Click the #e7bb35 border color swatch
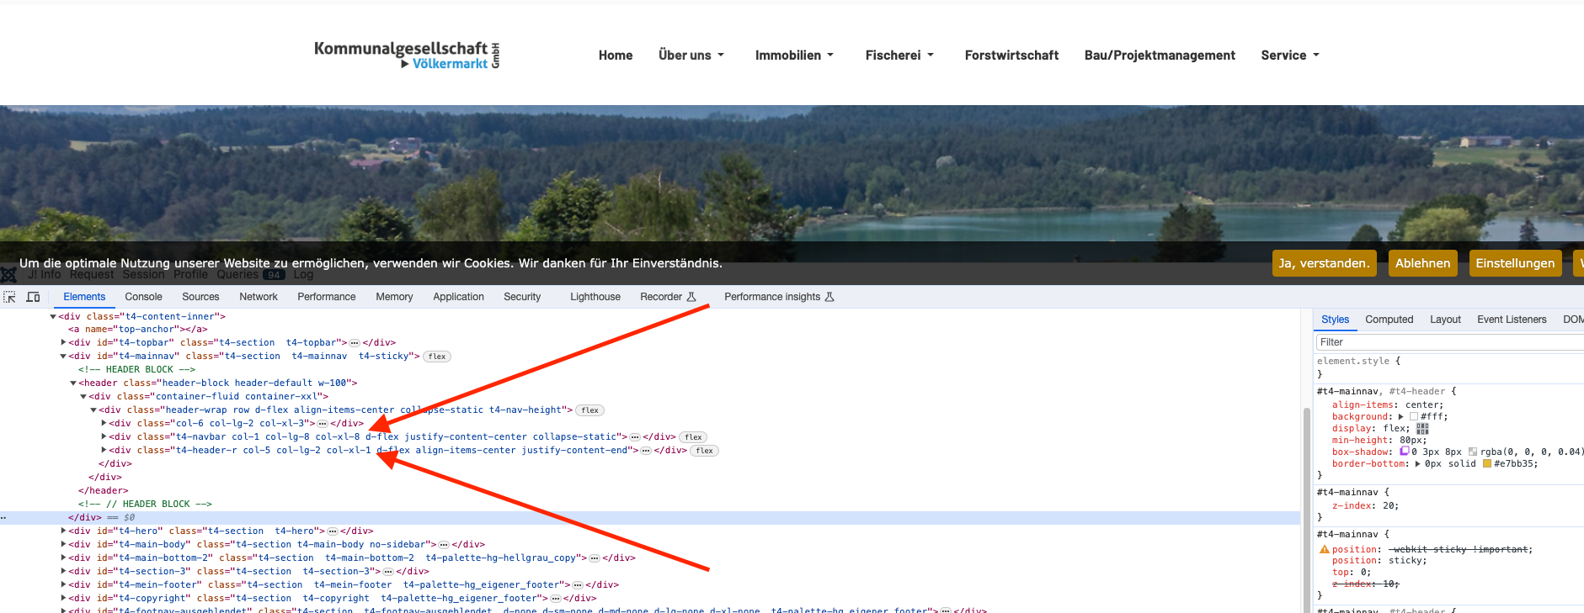 click(x=1487, y=464)
